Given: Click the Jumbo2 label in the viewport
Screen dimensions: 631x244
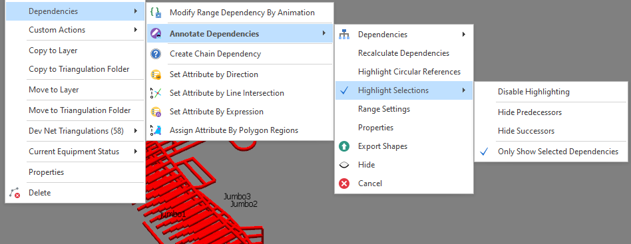Looking at the screenshot, I should (244, 204).
